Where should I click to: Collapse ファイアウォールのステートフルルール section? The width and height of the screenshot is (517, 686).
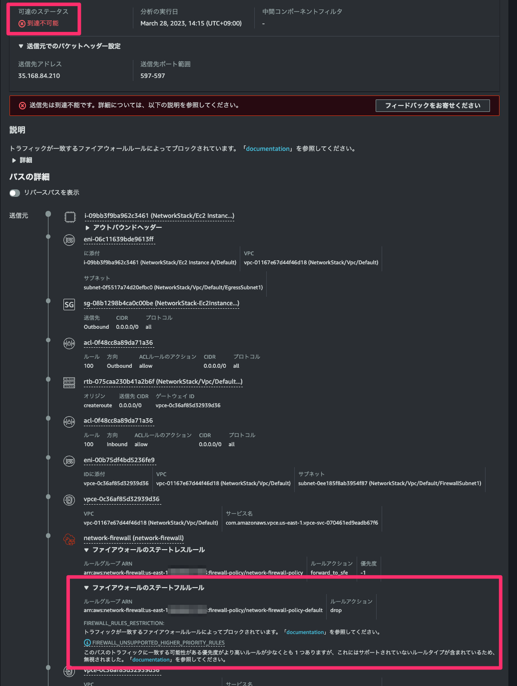[x=87, y=588]
